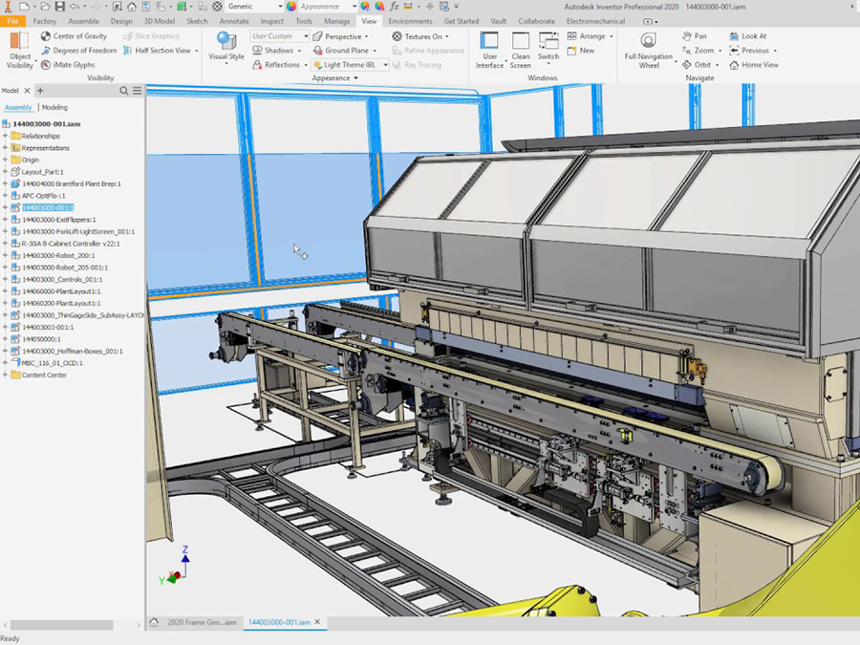Image resolution: width=860 pixels, height=645 pixels.
Task: Use the Look At tool
Action: click(x=750, y=35)
